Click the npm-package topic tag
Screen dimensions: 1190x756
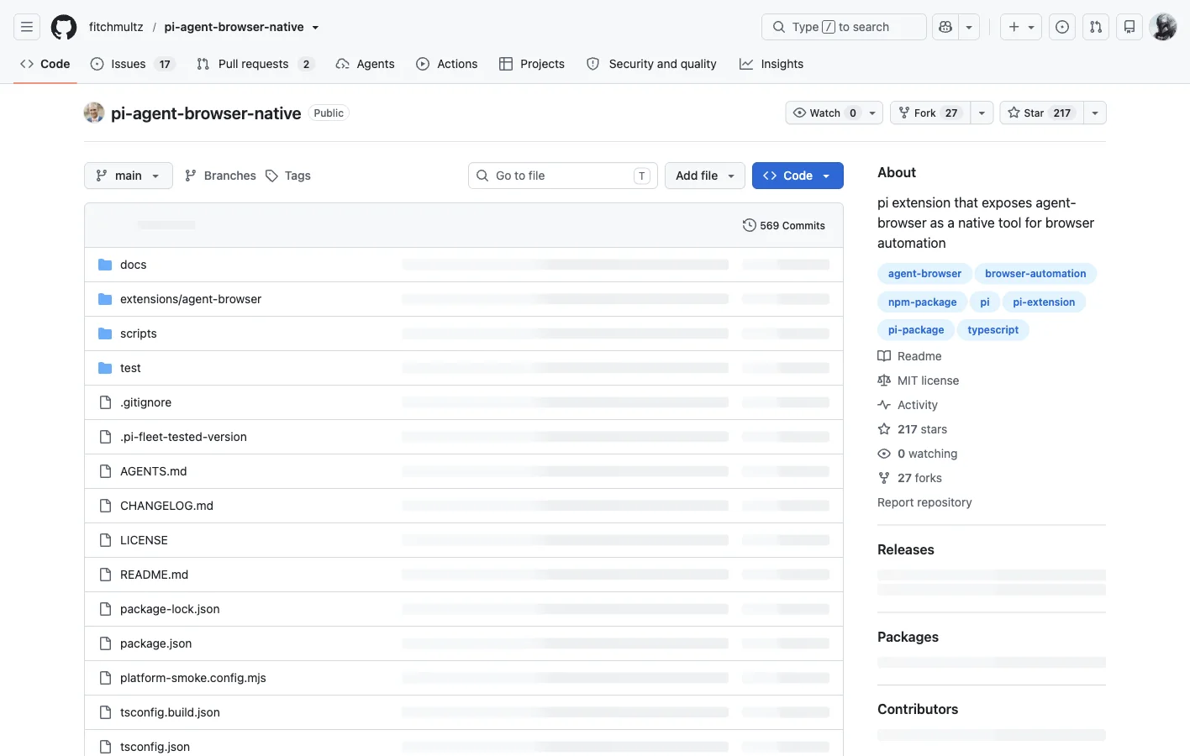point(922,302)
